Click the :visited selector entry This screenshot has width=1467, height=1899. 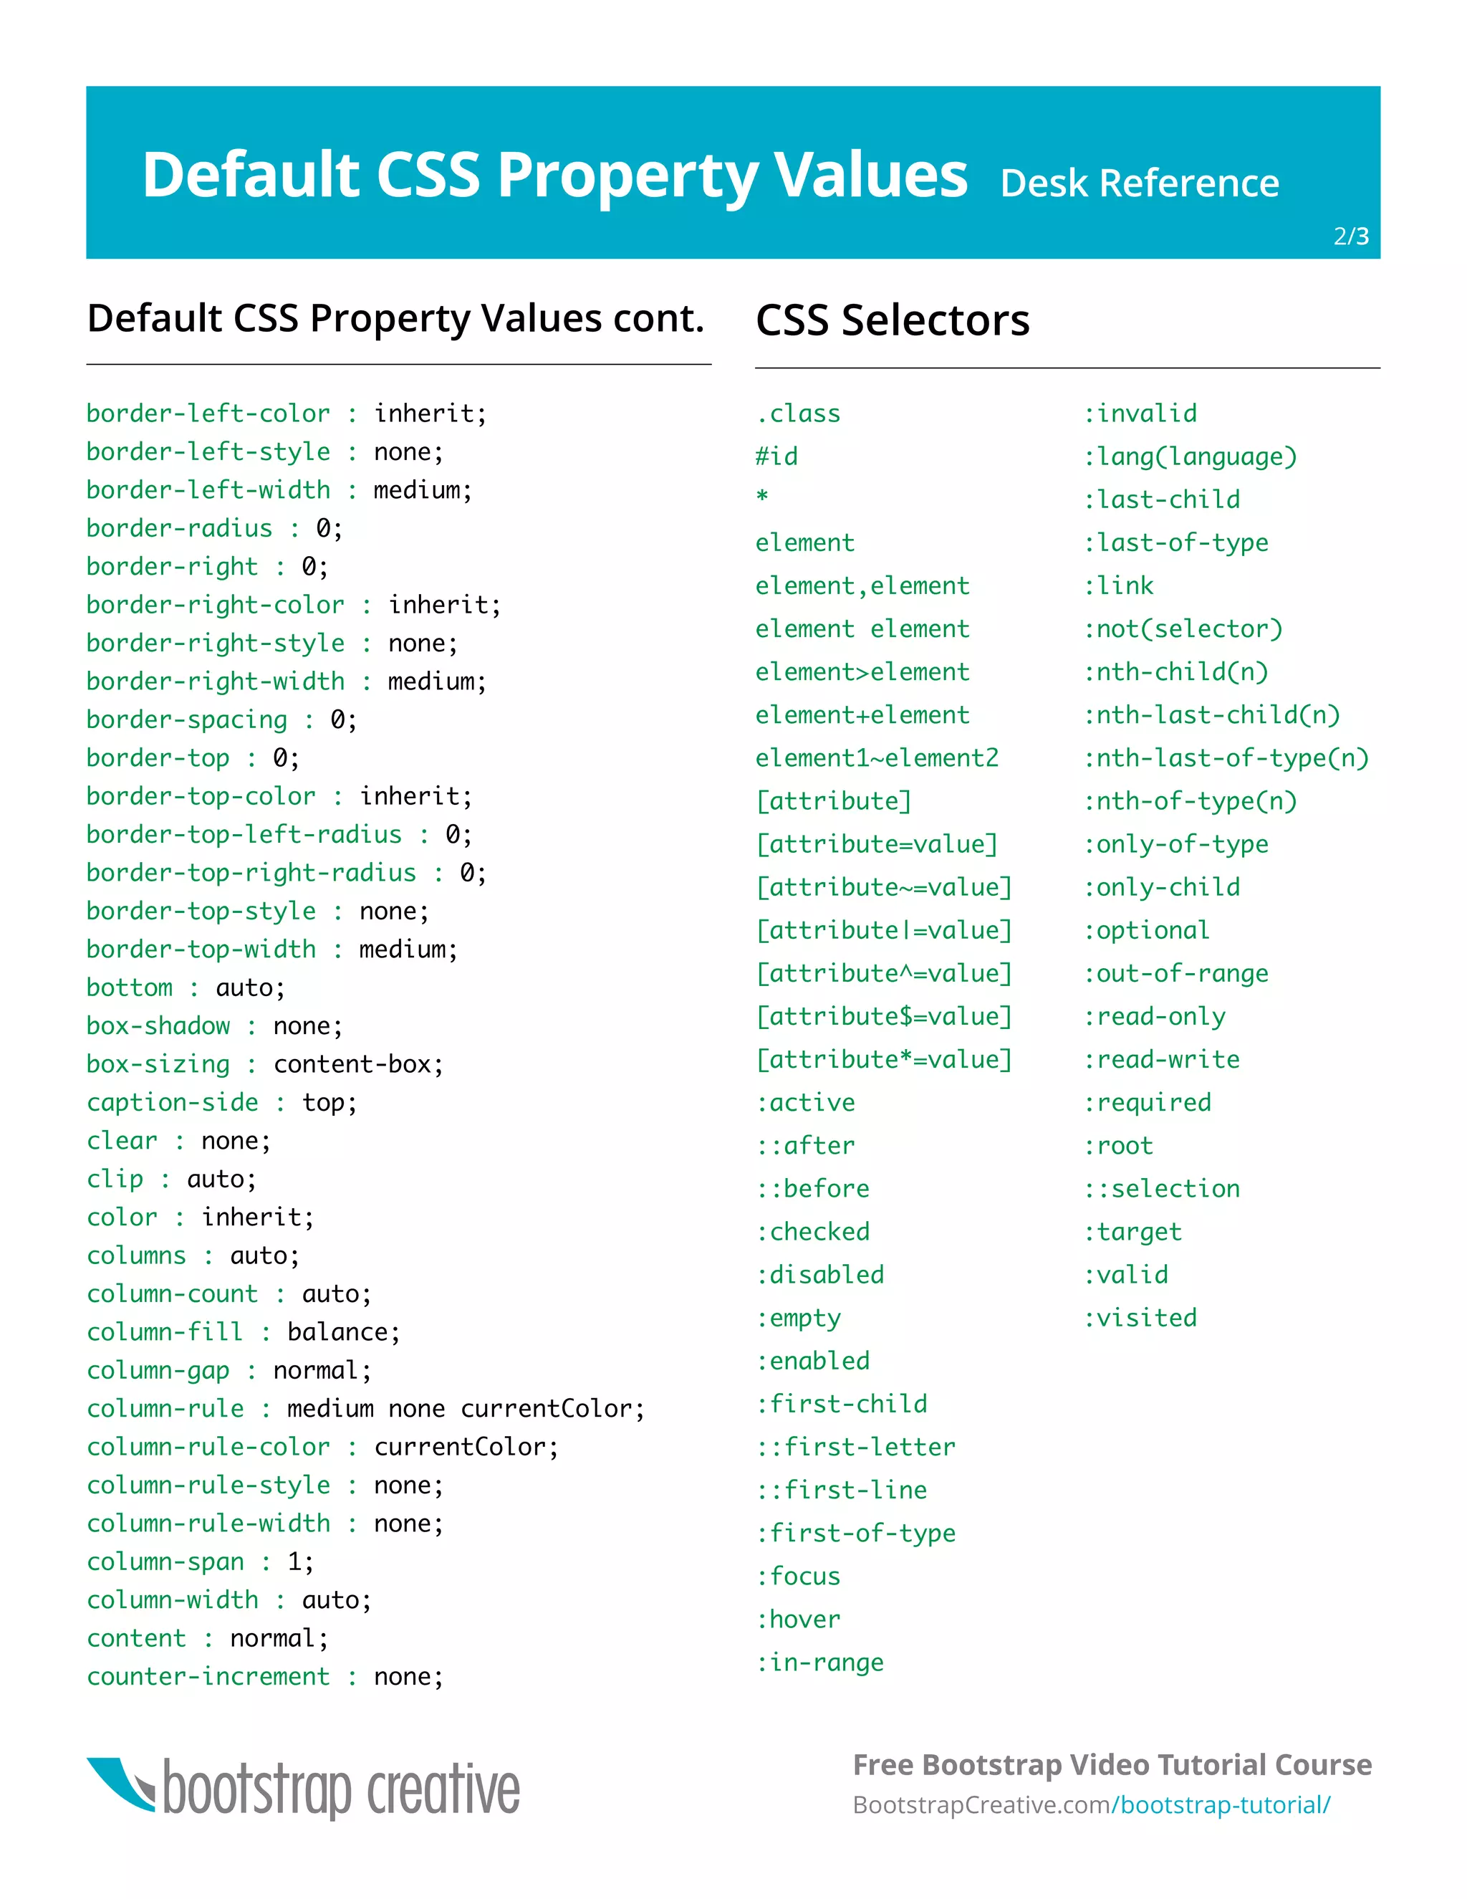coord(1140,1317)
